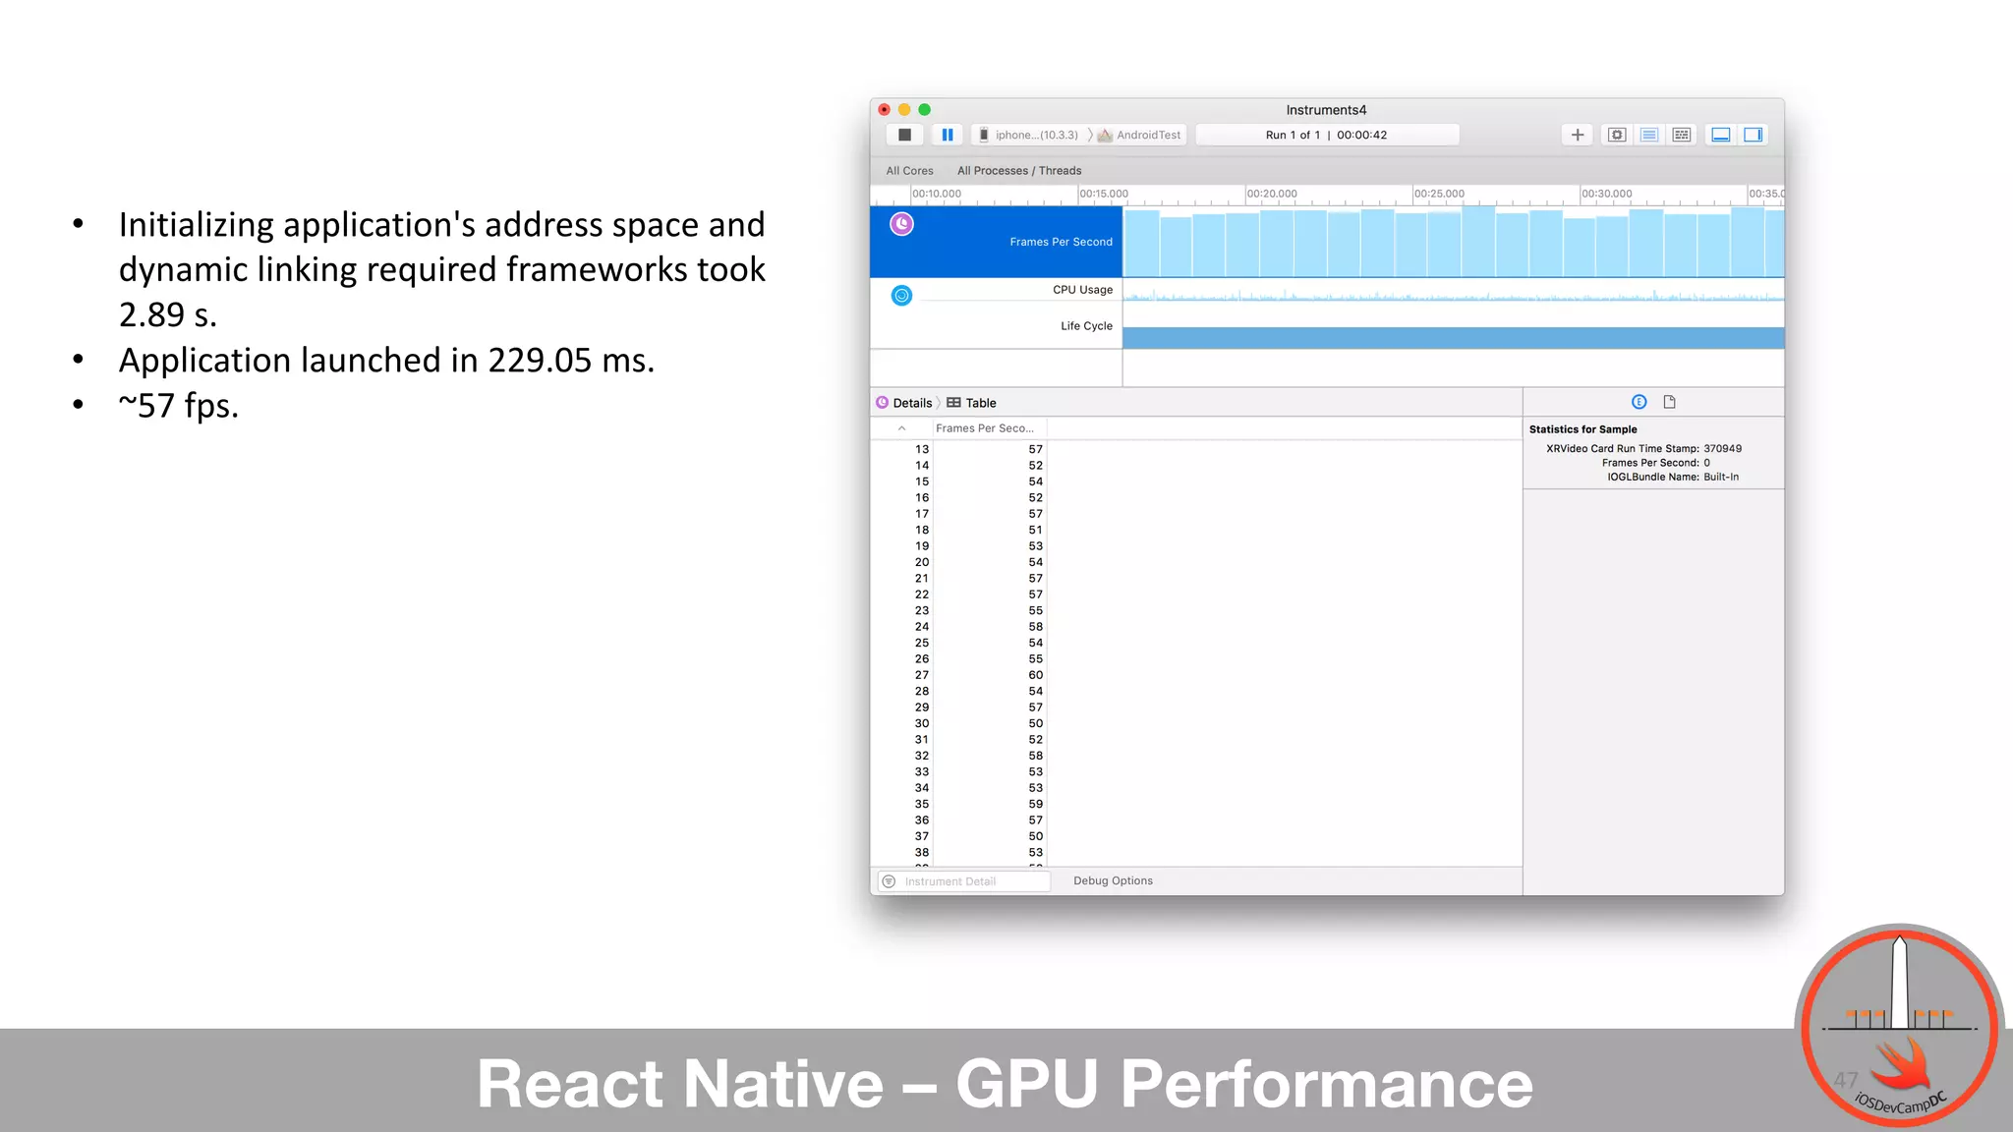Click the 00:30.000 timeline ruler mark
2013x1132 pixels.
tap(1606, 194)
